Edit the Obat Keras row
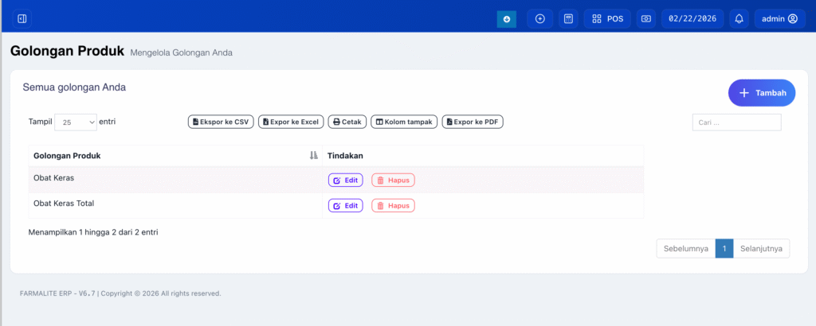This screenshot has height=326, width=816. click(345, 180)
